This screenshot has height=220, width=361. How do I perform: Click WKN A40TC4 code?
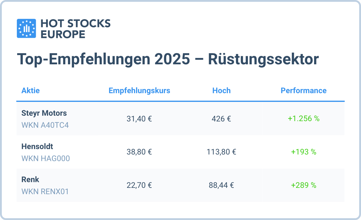45,125
